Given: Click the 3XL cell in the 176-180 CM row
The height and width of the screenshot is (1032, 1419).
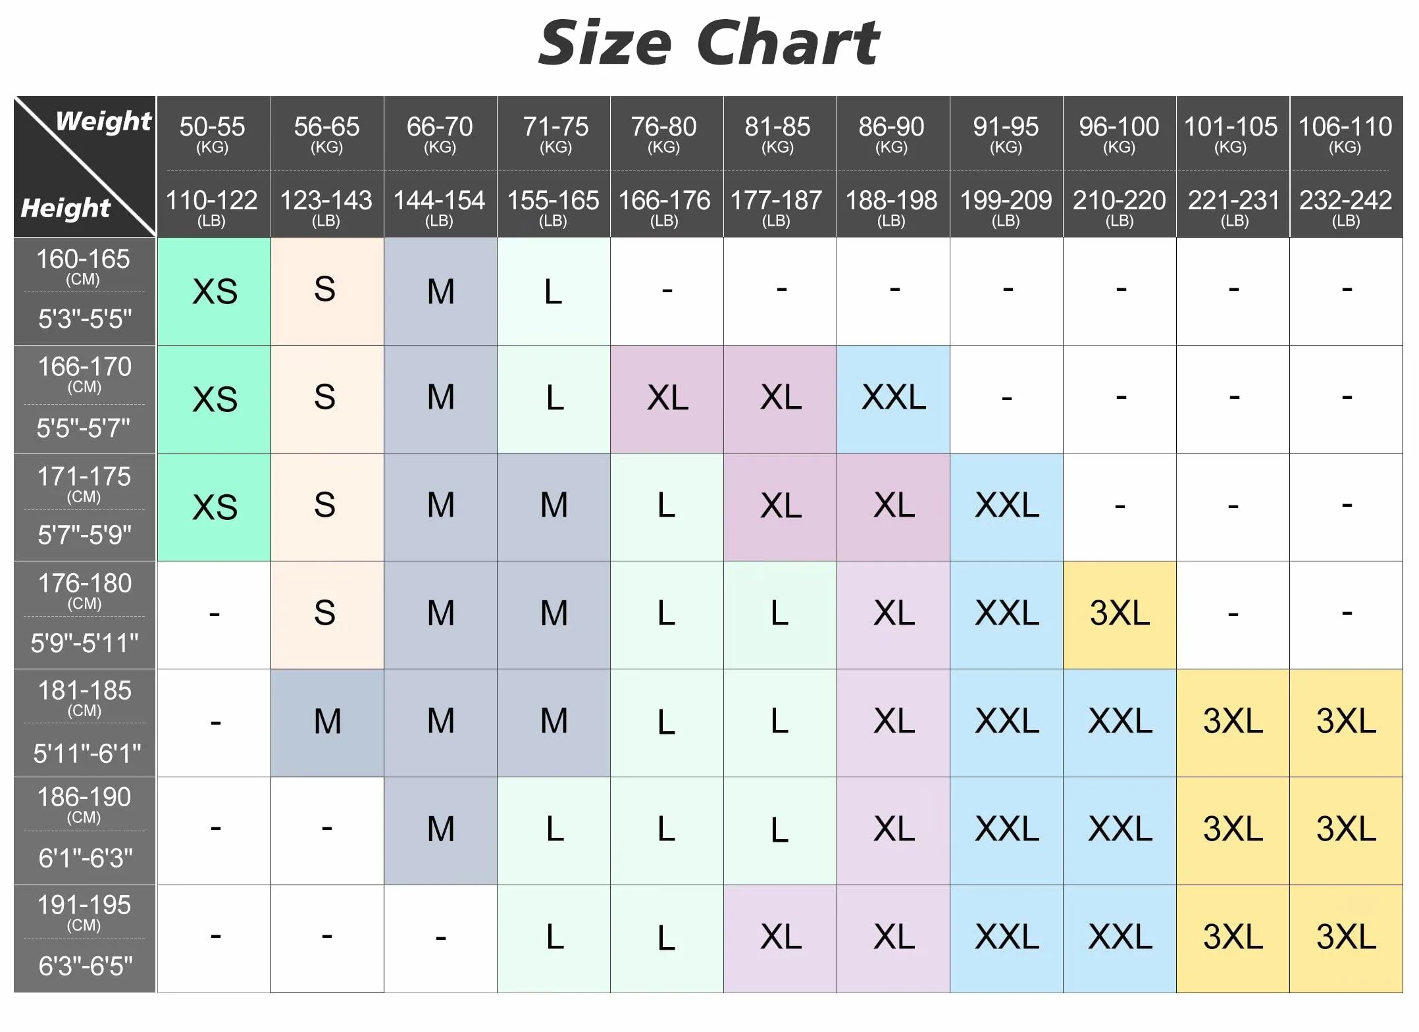Looking at the screenshot, I should (1120, 615).
